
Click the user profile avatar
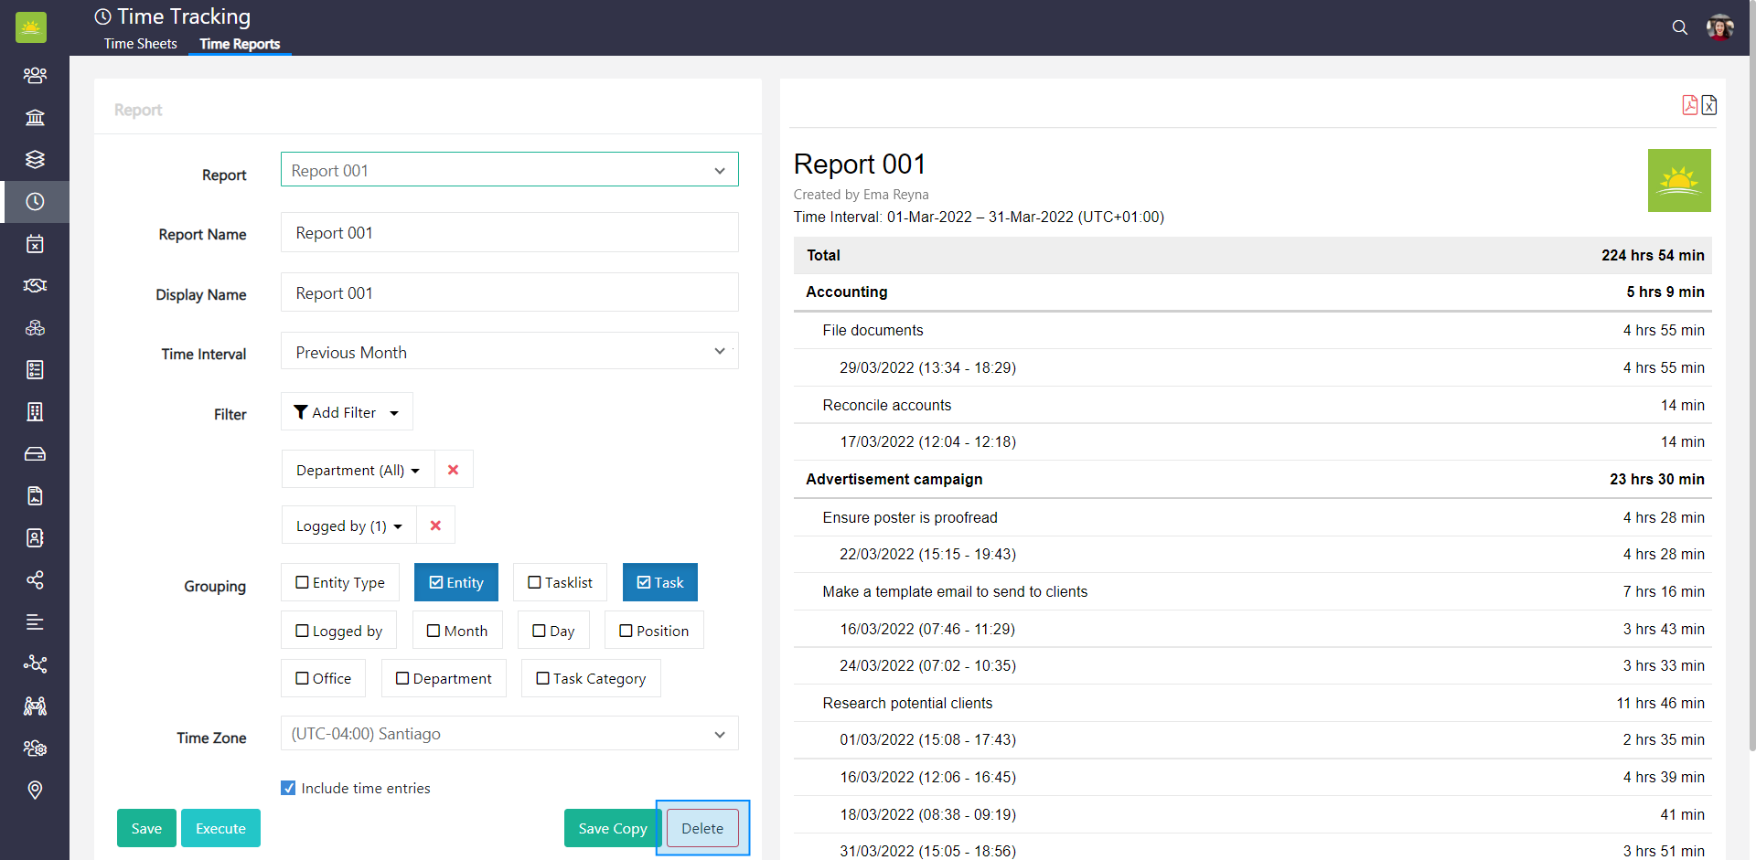[x=1719, y=27]
